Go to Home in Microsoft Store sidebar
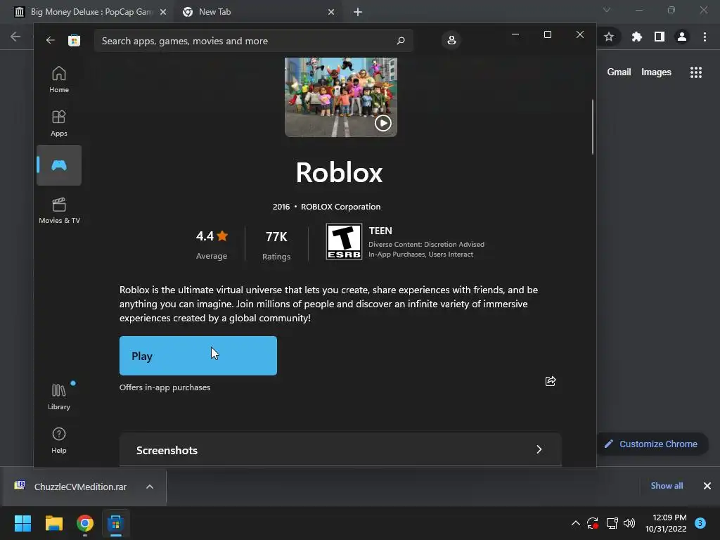Viewport: 720px width, 540px height. tap(59, 80)
